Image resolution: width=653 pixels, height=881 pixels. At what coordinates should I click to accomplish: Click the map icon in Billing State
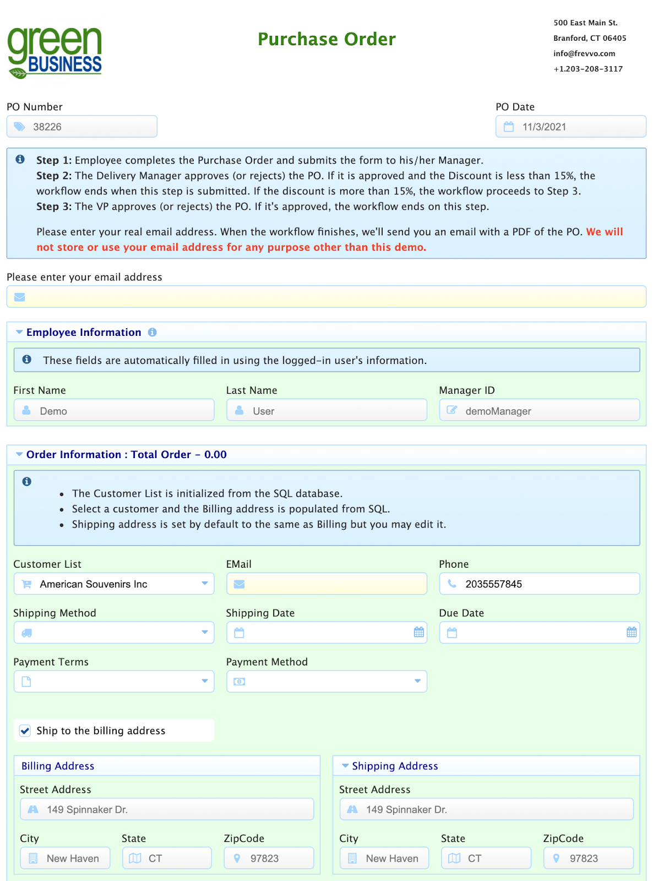135,858
